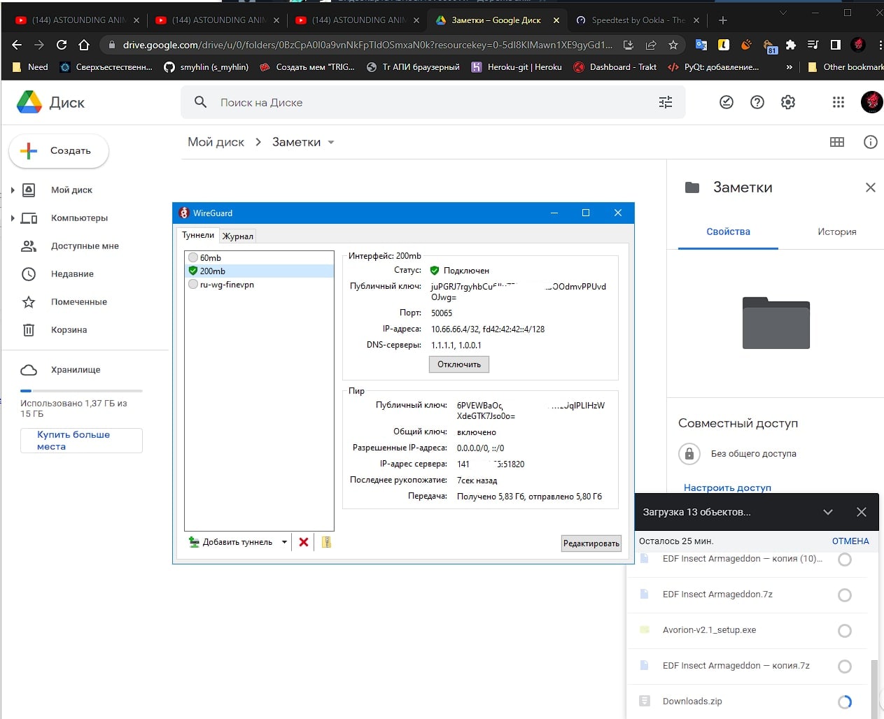This screenshot has width=884, height=719.
Task: Open search filter options icon
Action: [666, 102]
